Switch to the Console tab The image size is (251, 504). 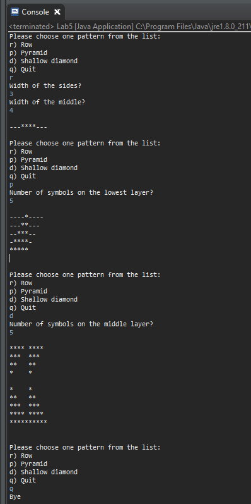coord(35,12)
